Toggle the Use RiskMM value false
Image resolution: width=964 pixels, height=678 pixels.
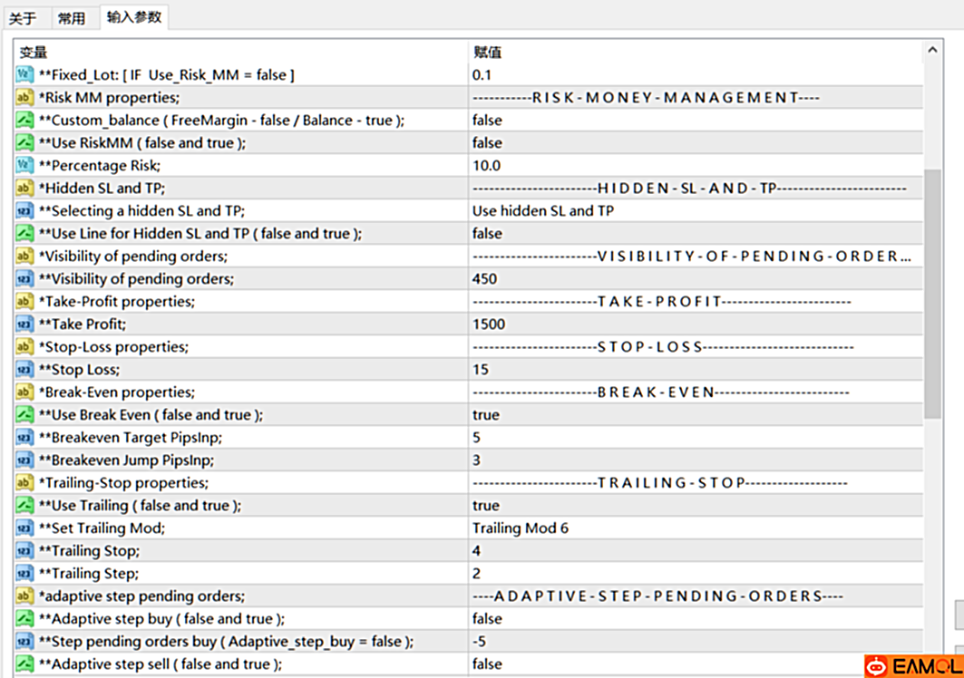click(487, 143)
